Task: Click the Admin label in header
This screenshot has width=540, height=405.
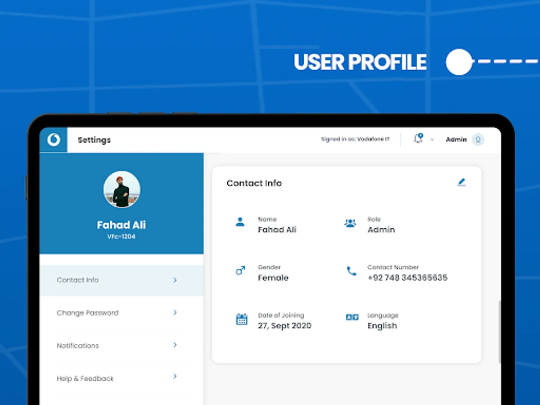Action: point(456,139)
